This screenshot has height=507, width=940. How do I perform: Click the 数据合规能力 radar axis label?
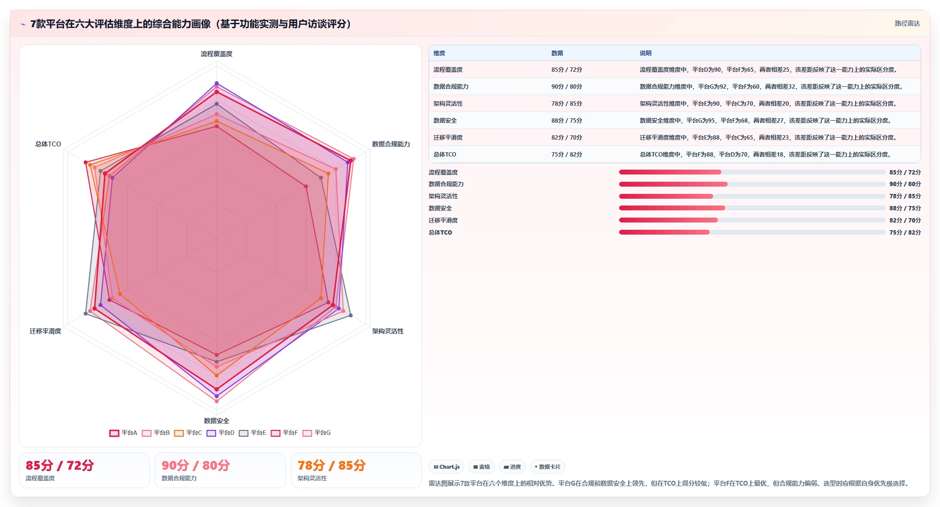click(391, 144)
